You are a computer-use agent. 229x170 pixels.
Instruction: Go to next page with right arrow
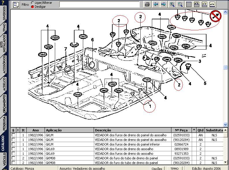click(x=163, y=4)
